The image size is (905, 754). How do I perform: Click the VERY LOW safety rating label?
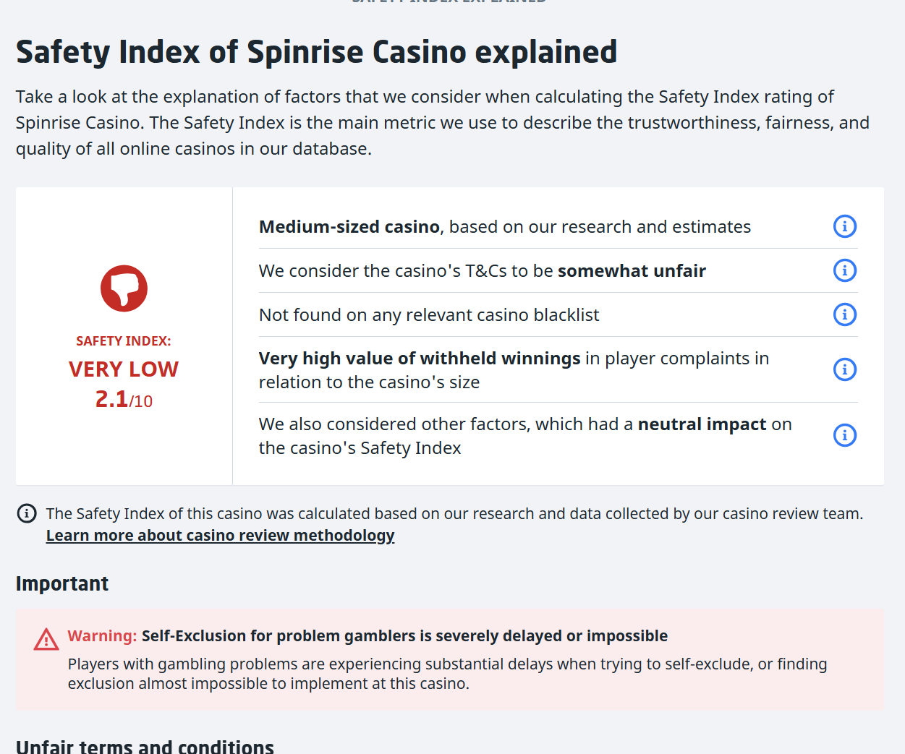click(x=124, y=369)
